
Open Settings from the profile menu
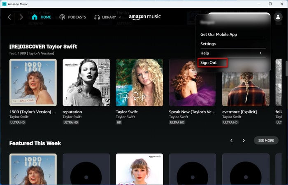[x=208, y=44]
